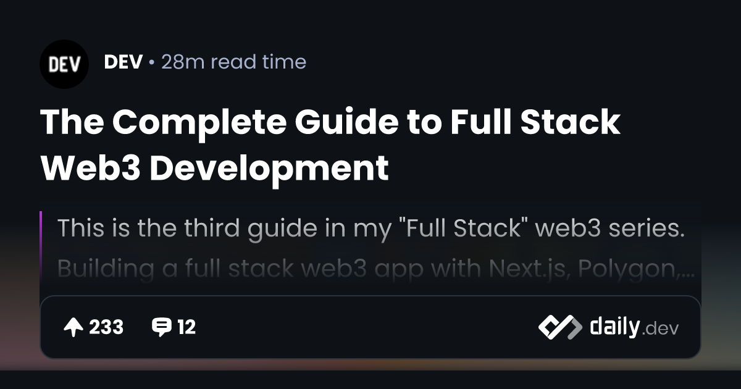Image resolution: width=741 pixels, height=389 pixels.
Task: Click the comment count 12
Action: click(x=186, y=327)
